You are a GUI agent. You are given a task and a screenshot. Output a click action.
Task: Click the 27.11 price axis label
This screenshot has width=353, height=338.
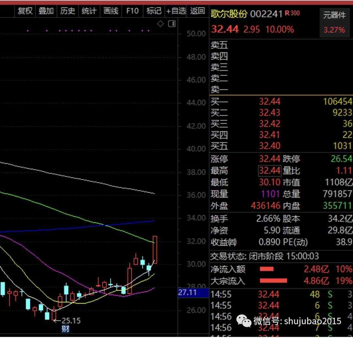[188, 292]
